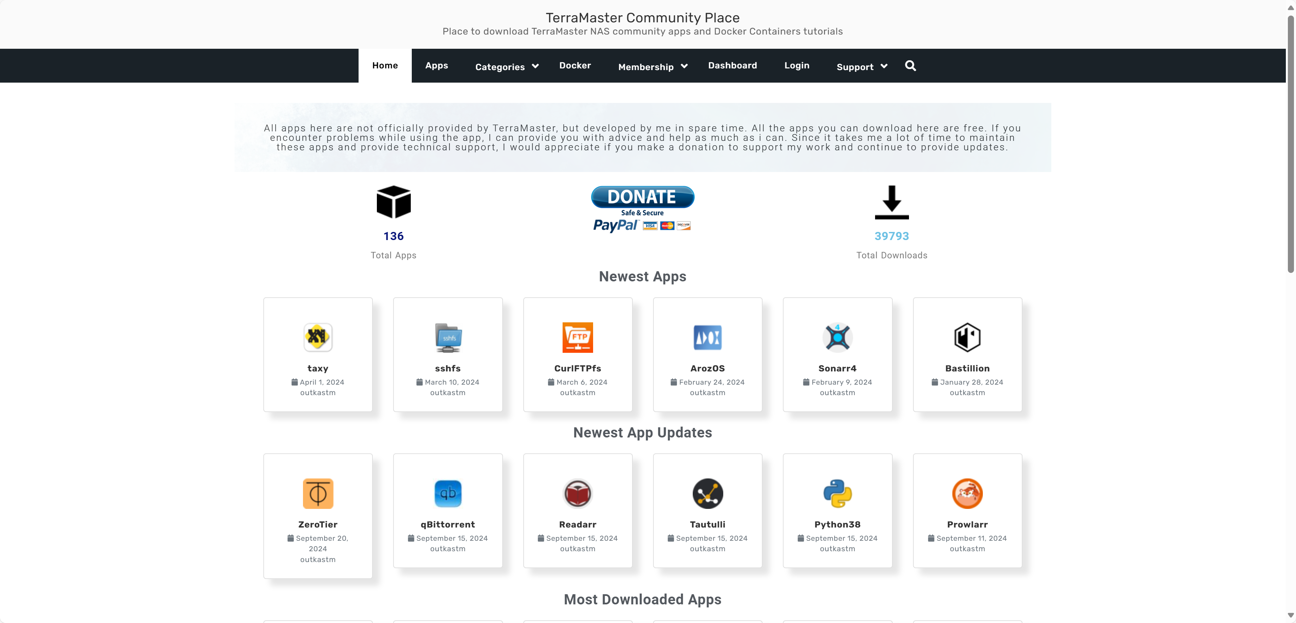This screenshot has width=1296, height=623.
Task: Click the Newest App Updates heading
Action: [643, 433]
